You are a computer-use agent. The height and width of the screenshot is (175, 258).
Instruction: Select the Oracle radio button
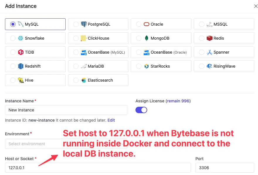139,24
